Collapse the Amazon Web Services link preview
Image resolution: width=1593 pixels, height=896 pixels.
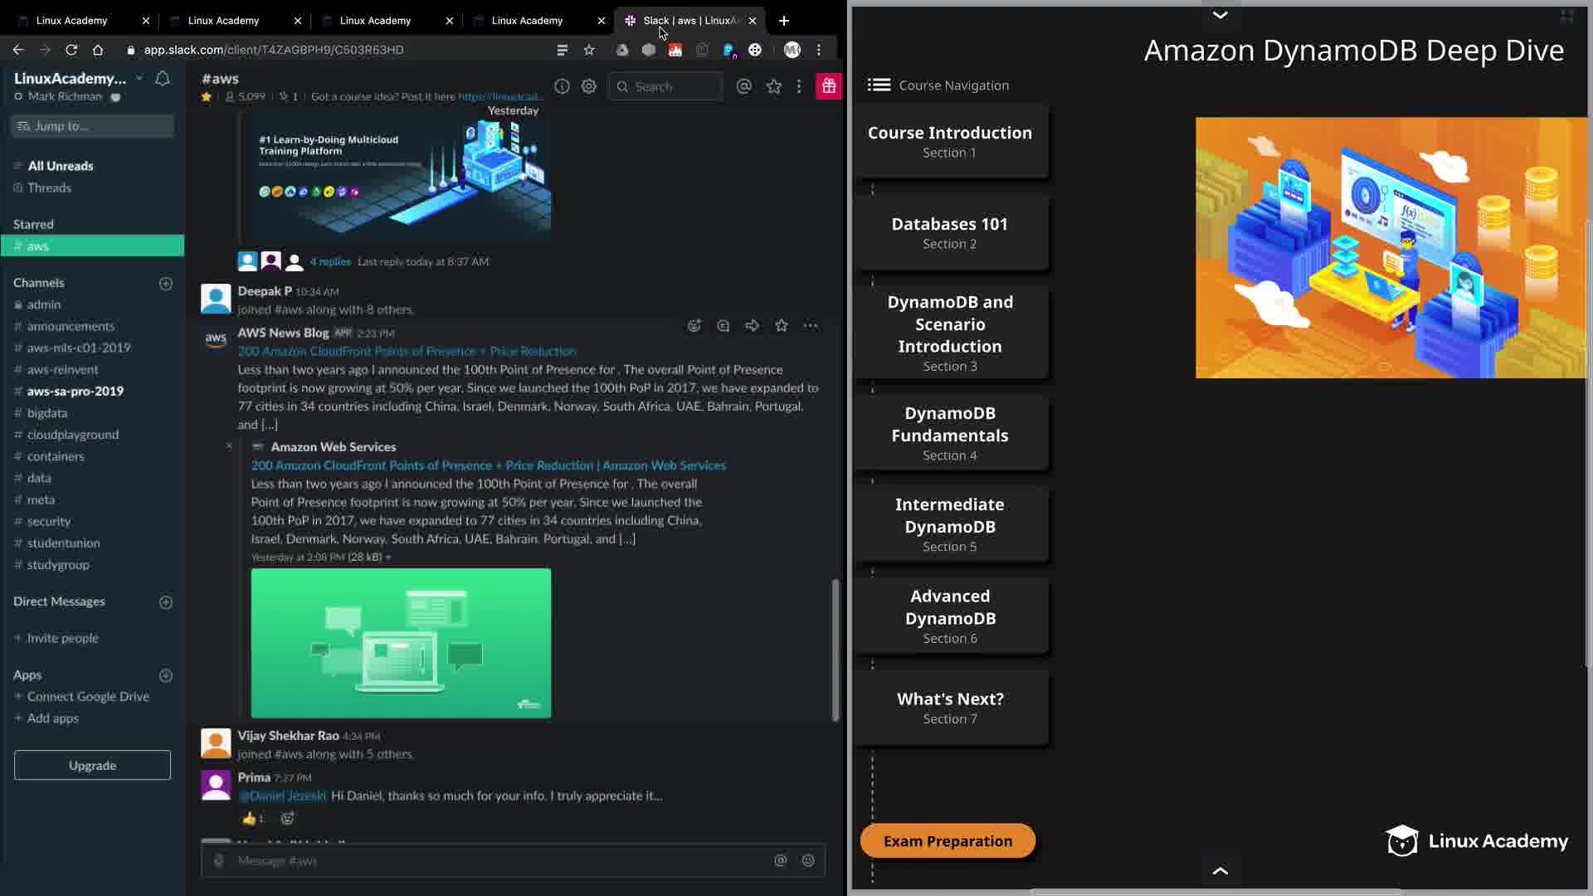[229, 446]
